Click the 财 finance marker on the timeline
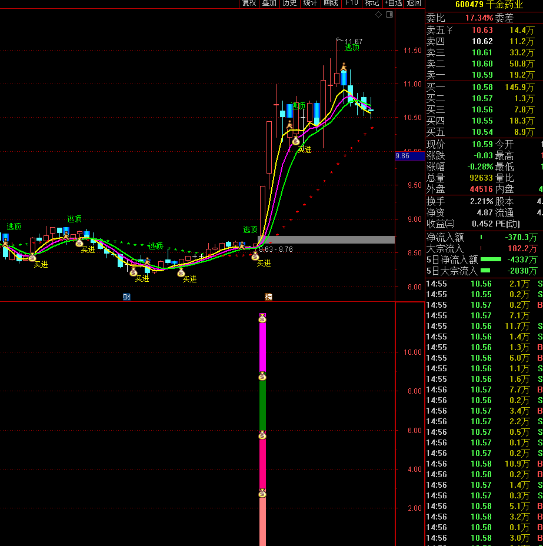The height and width of the screenshot is (546, 543). click(x=126, y=297)
